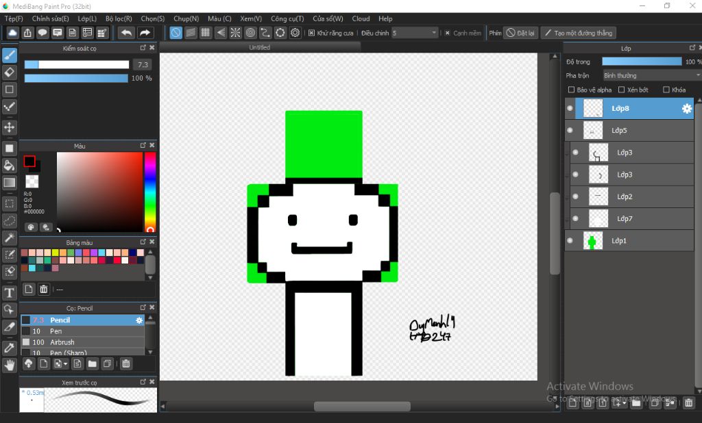The image size is (702, 423).
Task: Tick the Khóa lock checkbox
Action: tap(666, 90)
